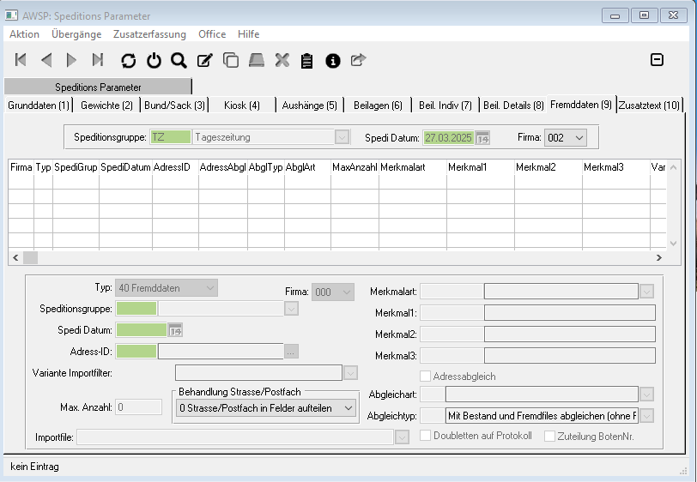Click the clipboard icon in toolbar
Screen dimensions: 697x482
click(306, 60)
